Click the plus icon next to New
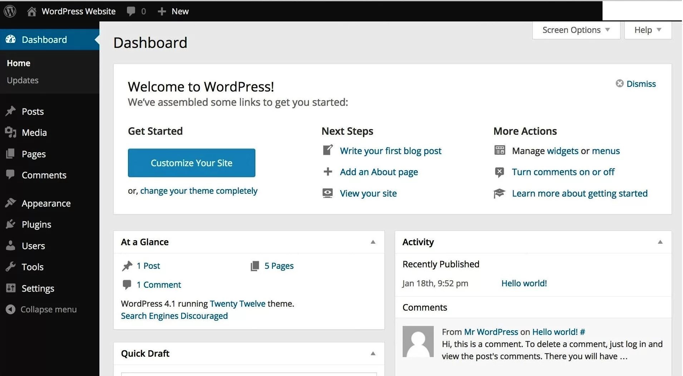This screenshot has height=376, width=683. pyautogui.click(x=162, y=11)
